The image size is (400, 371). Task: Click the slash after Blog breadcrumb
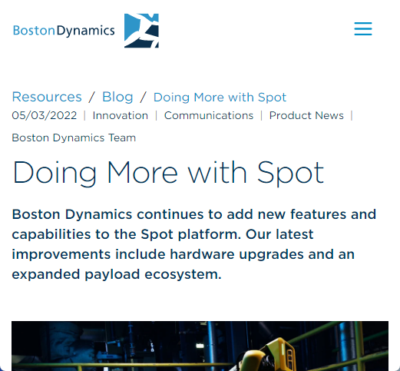pos(143,98)
